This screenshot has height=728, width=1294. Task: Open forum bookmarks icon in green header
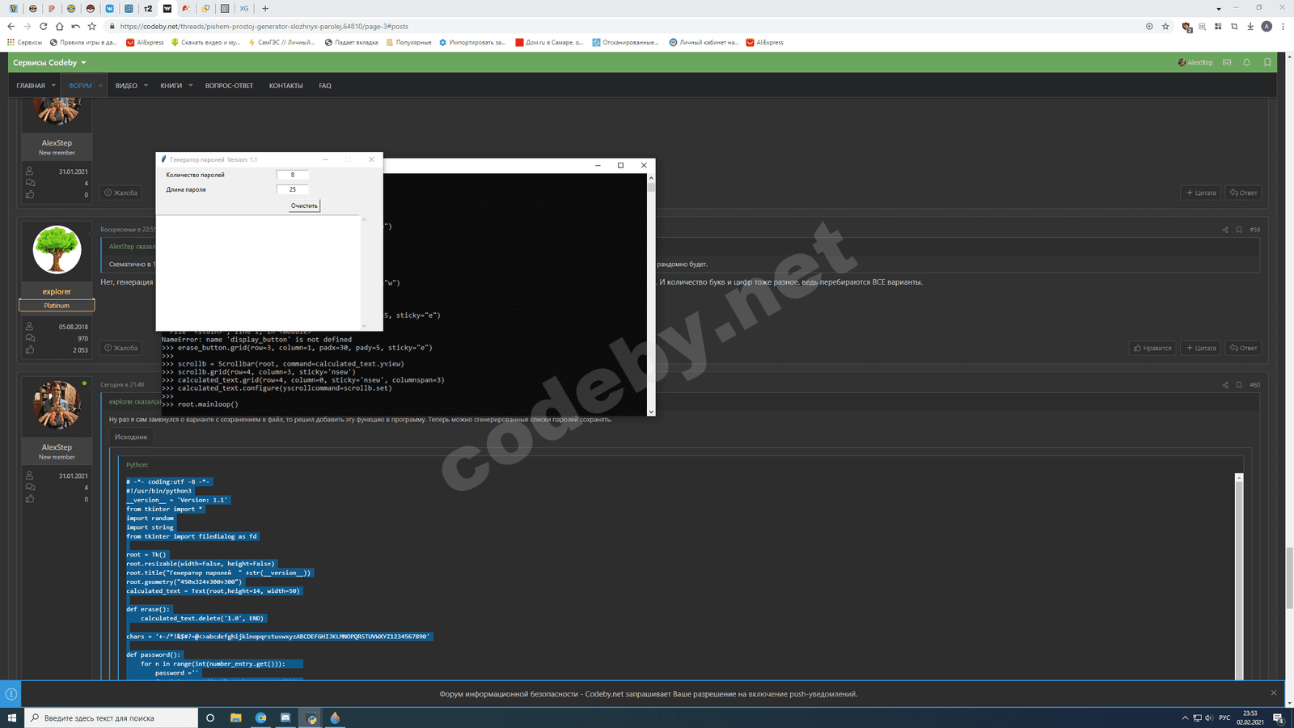pyautogui.click(x=1267, y=62)
